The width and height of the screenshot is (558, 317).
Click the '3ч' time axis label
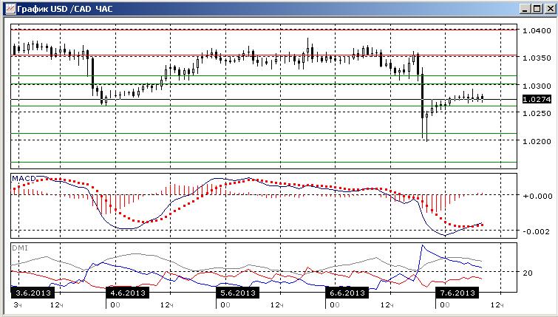click(18, 305)
